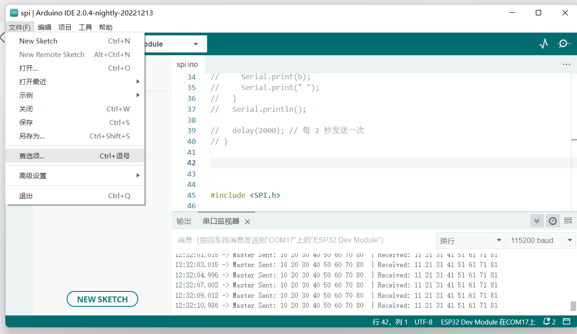
Task: Open the Serial Monitor magnifier icon
Action: (564, 44)
